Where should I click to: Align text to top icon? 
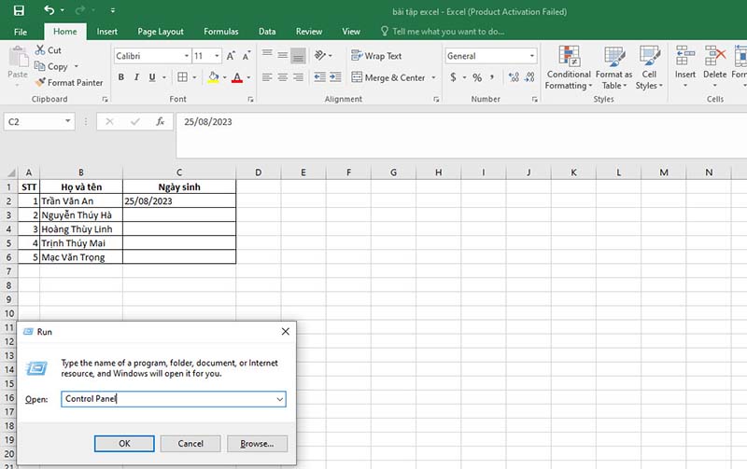(267, 55)
